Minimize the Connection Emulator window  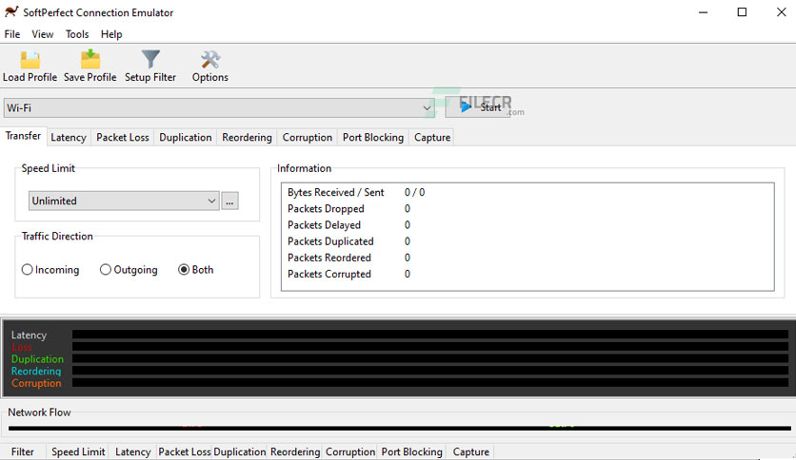703,12
